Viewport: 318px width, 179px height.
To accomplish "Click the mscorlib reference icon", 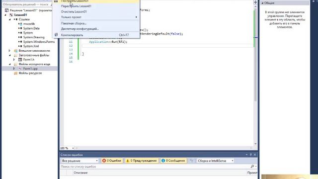I will pos(20,24).
